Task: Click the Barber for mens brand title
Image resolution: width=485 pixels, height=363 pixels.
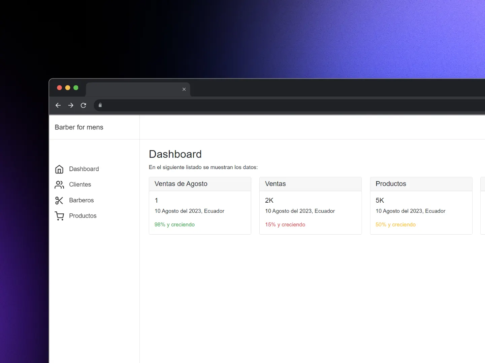Action: [79, 127]
